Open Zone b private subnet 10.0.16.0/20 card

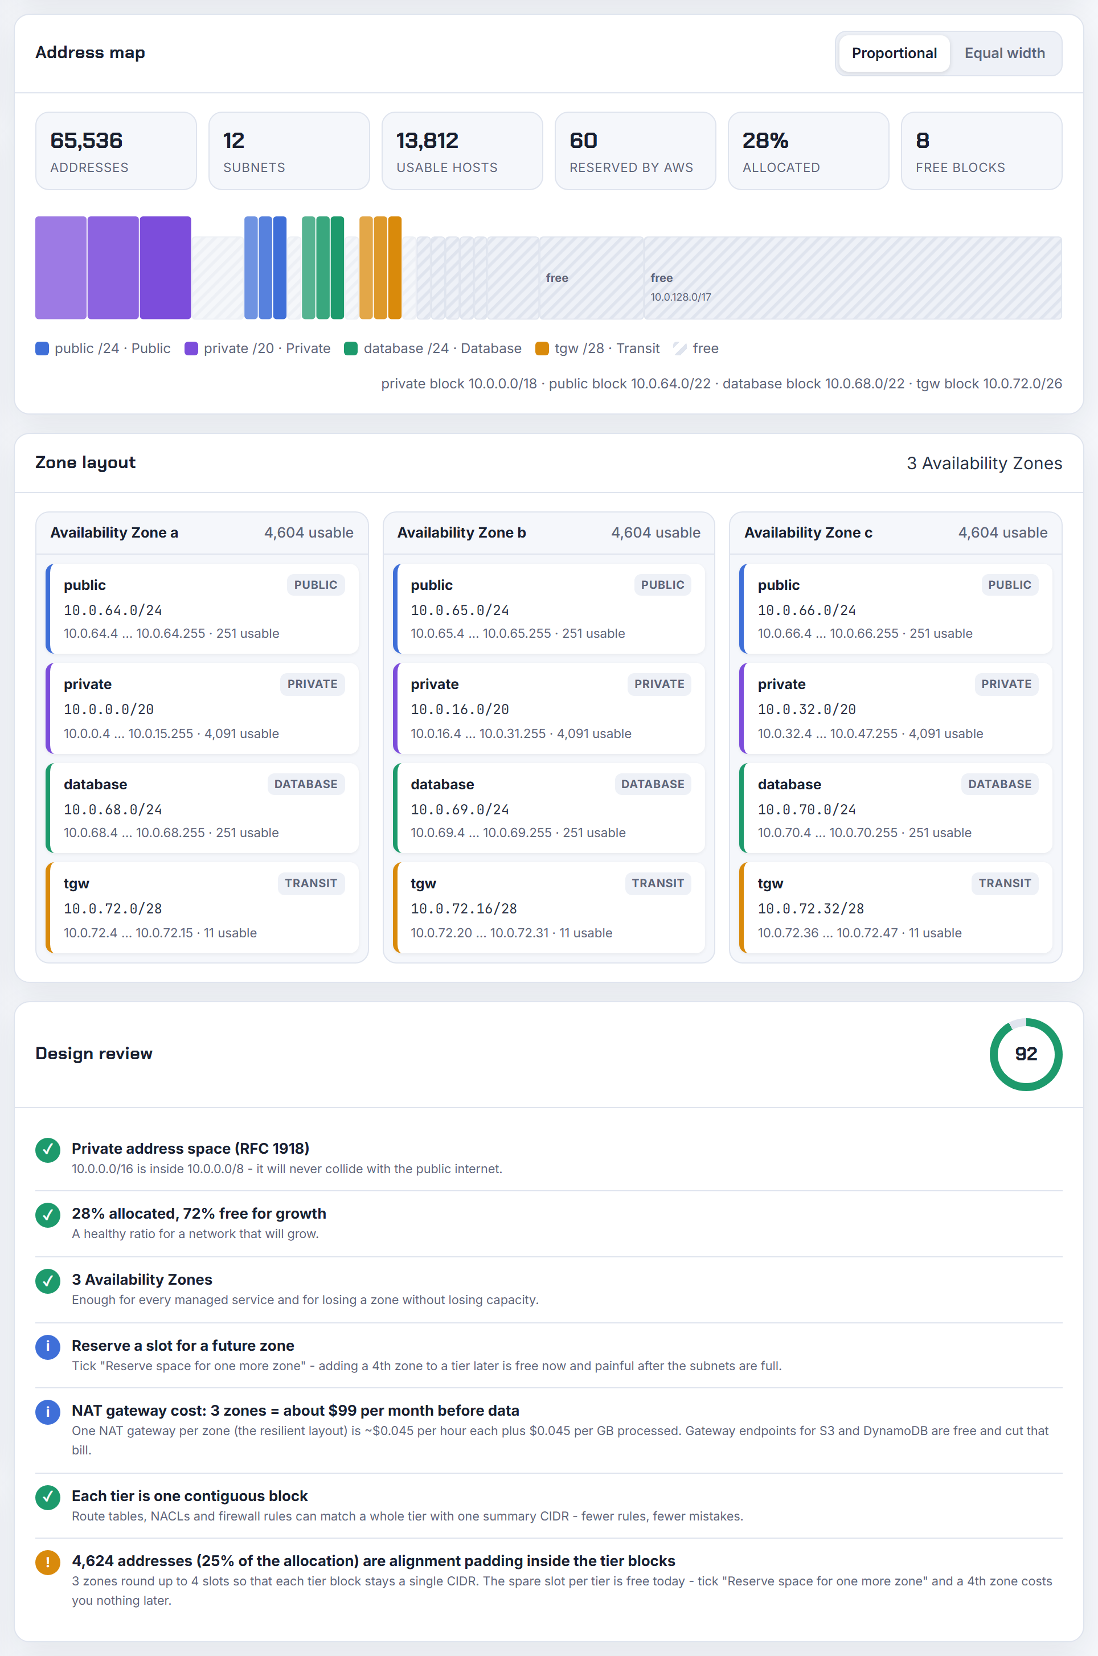coord(549,708)
